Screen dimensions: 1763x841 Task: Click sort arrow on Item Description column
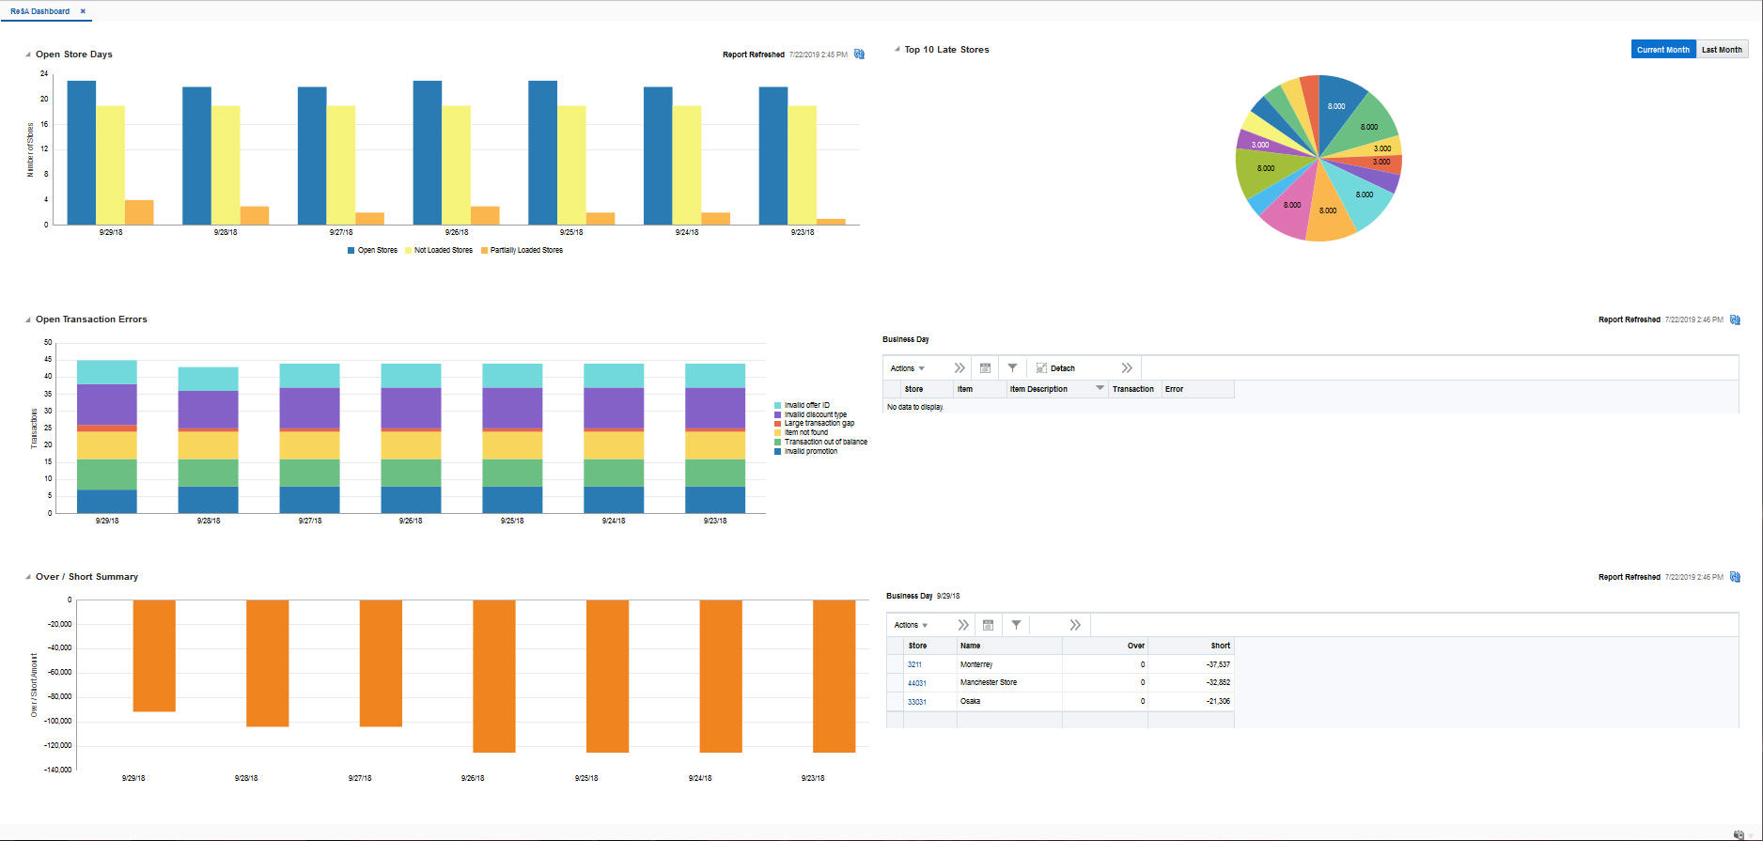click(x=1100, y=388)
